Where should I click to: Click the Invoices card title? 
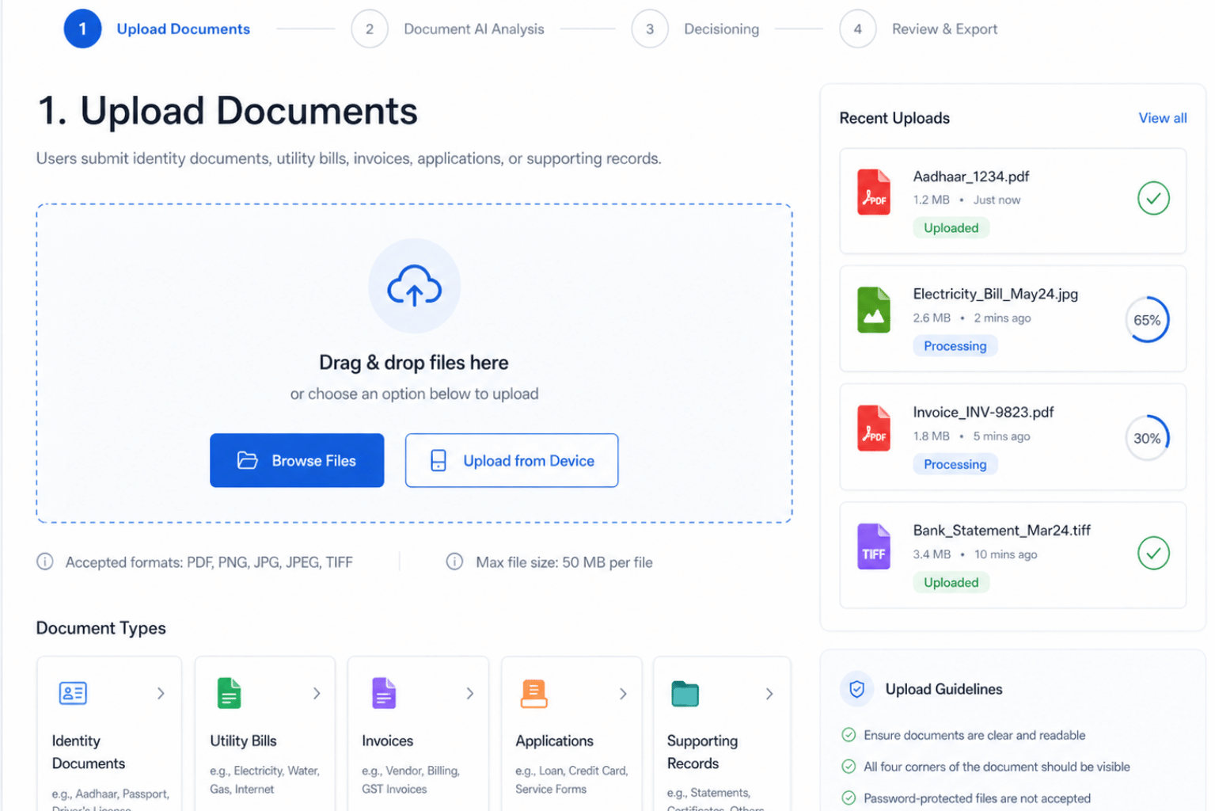click(x=387, y=741)
